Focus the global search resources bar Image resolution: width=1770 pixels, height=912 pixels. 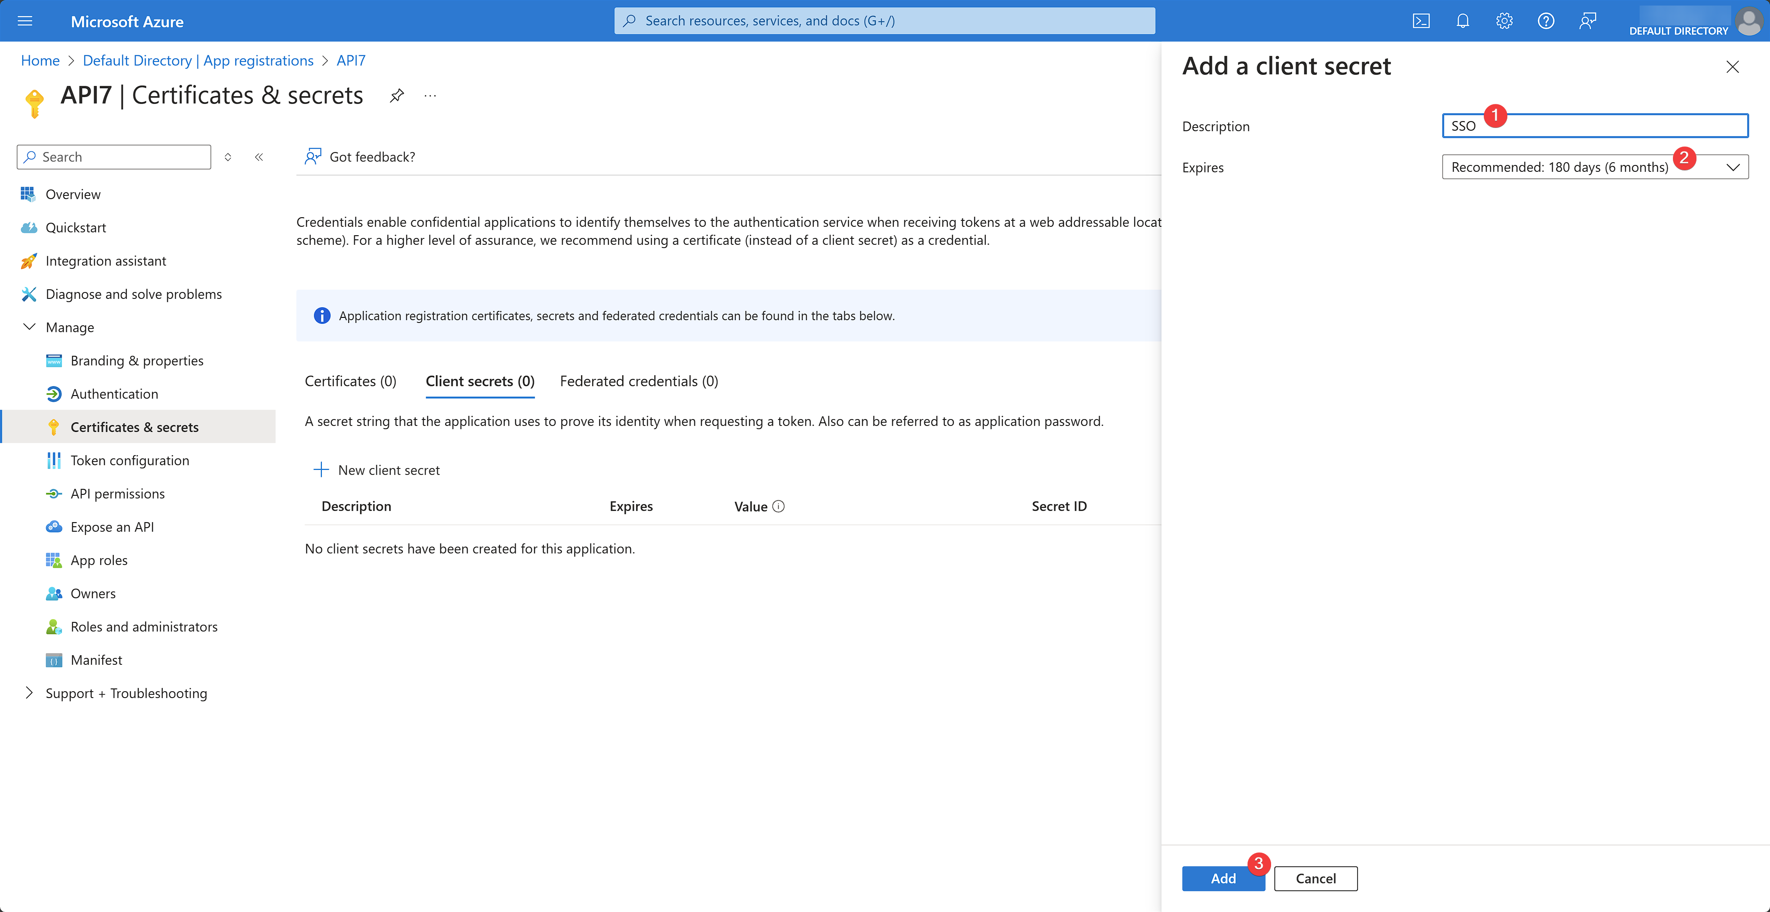(x=885, y=21)
